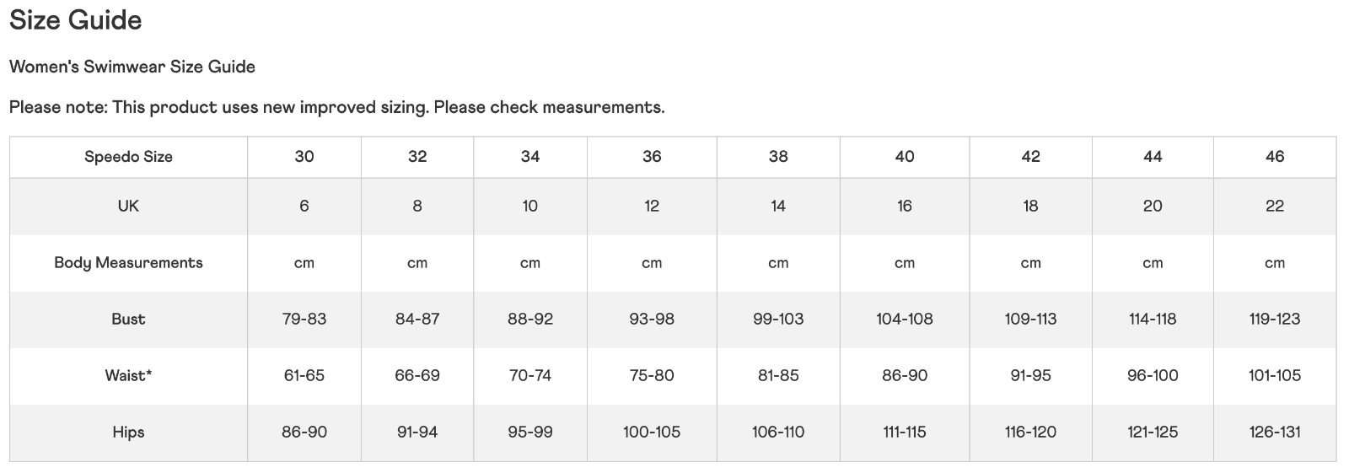Image resolution: width=1349 pixels, height=473 pixels.
Task: Click the Speedo Size row header
Action: tap(128, 157)
